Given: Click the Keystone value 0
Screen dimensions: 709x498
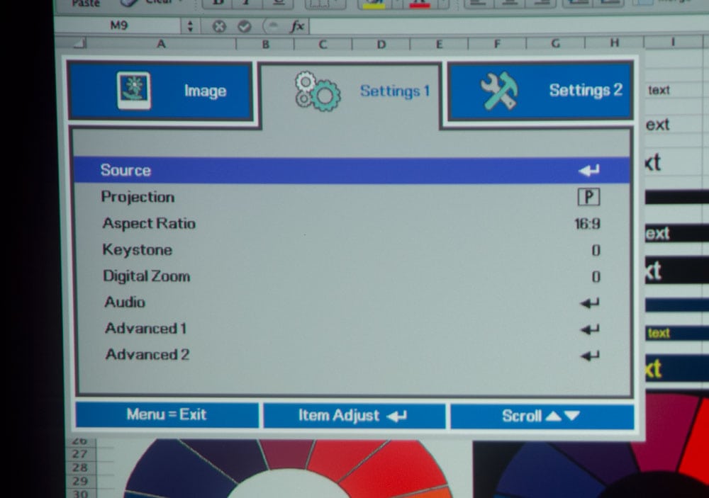Looking at the screenshot, I should (596, 250).
